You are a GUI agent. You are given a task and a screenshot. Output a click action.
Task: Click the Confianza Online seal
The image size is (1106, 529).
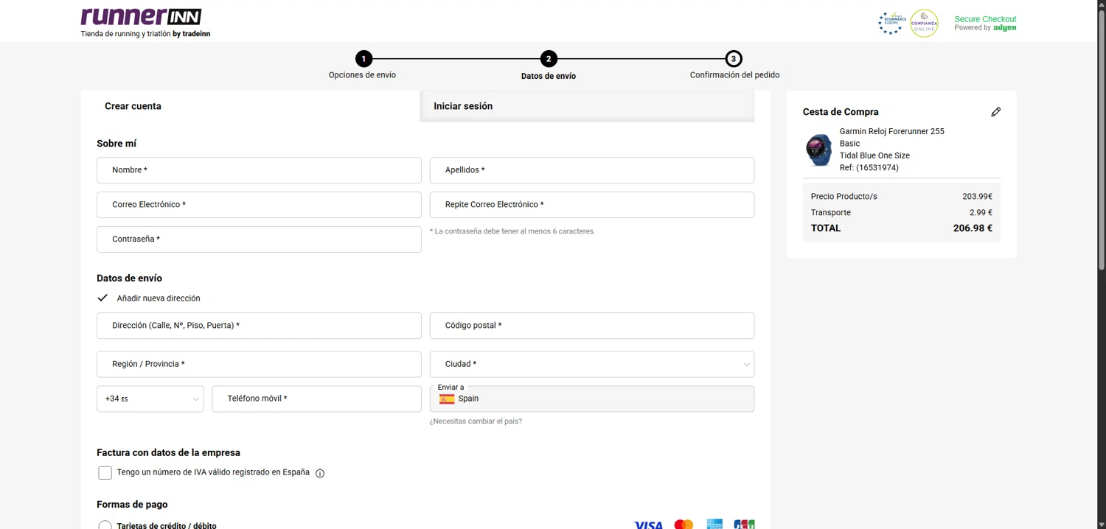point(924,23)
